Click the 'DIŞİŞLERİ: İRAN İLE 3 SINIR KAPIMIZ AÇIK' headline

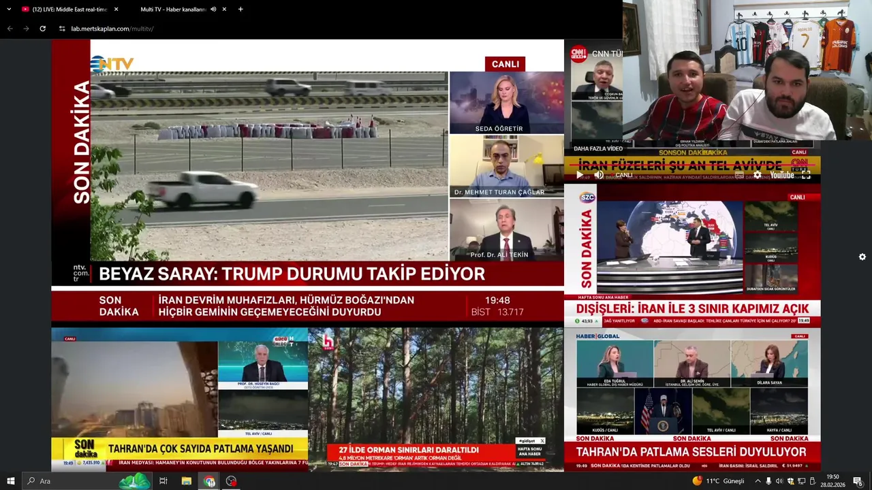click(x=692, y=308)
